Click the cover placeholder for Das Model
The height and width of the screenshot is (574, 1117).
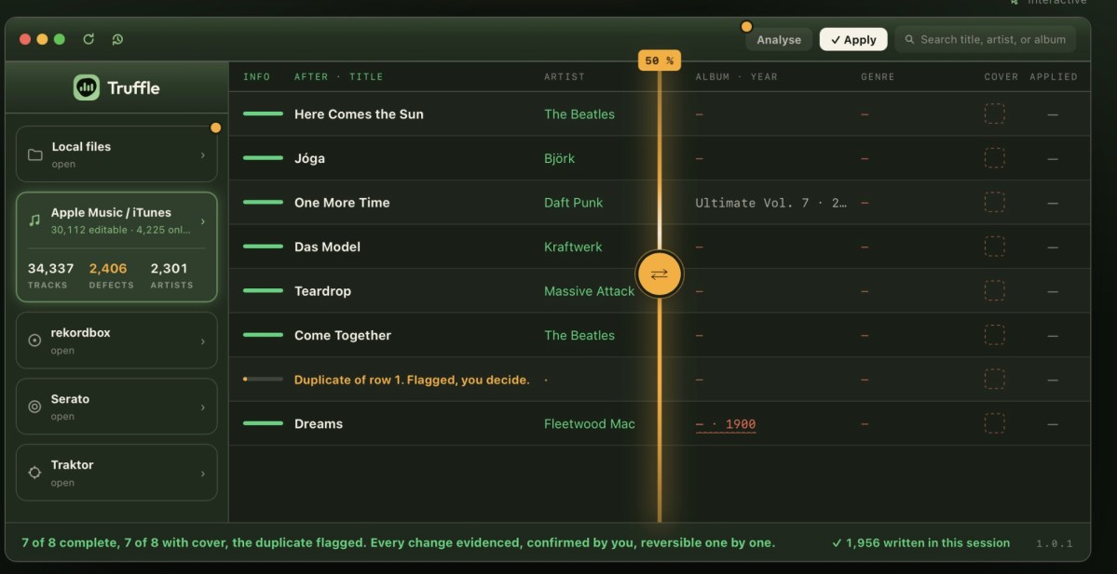click(994, 247)
